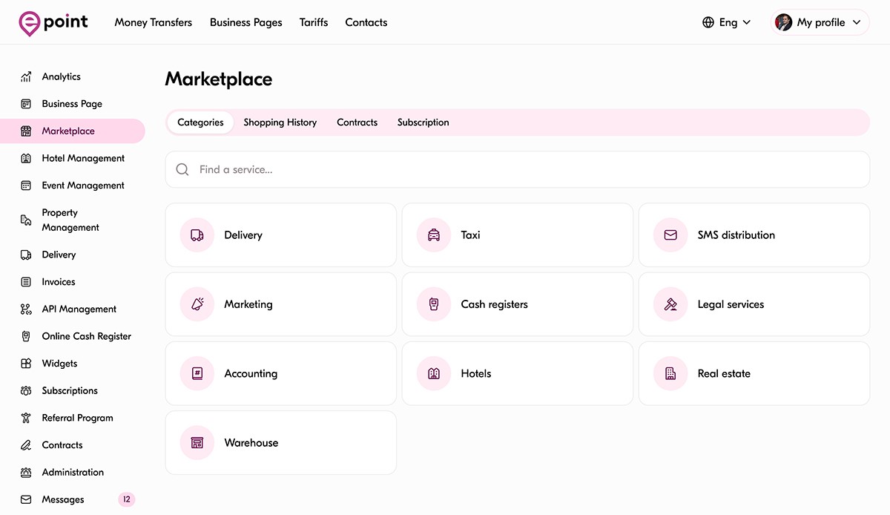Click the Delivery truck icon in sidebar
This screenshot has width=890, height=515.
tap(26, 255)
